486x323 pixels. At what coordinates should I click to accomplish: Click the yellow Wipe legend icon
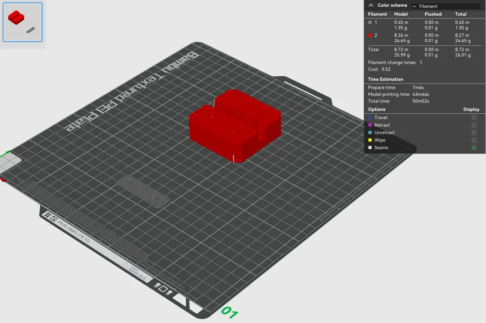point(370,140)
